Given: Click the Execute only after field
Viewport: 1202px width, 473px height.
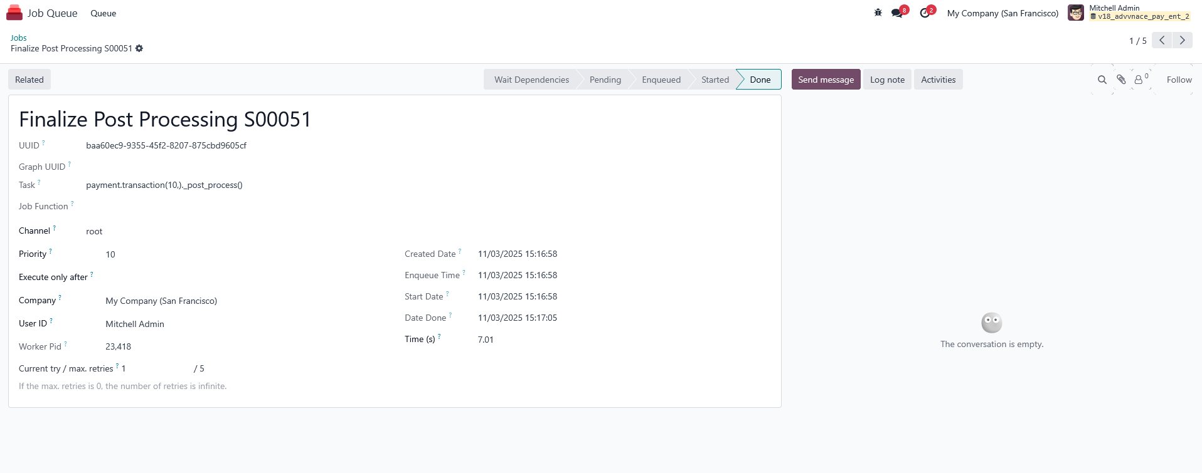Looking at the screenshot, I should click(245, 277).
